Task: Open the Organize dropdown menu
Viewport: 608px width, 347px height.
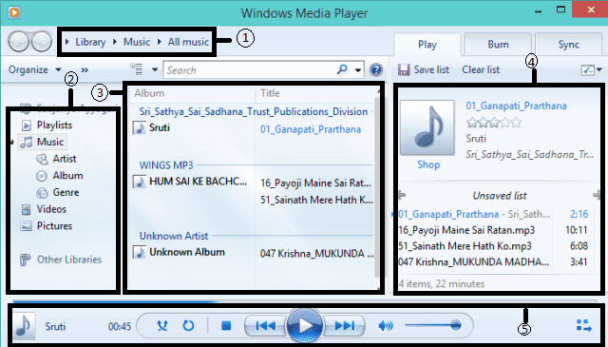Action: [x=35, y=69]
